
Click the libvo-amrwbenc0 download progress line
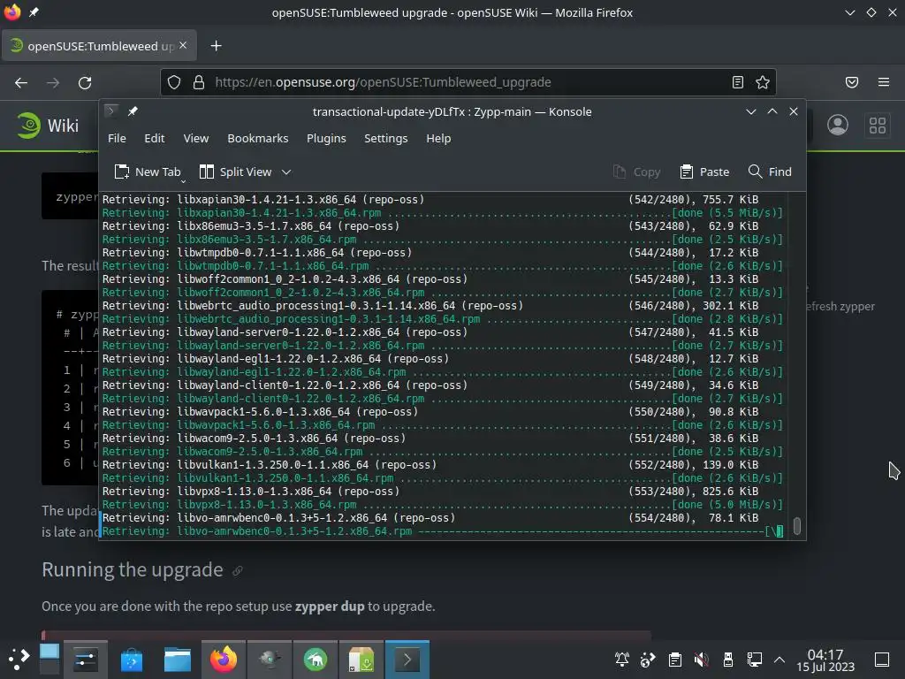click(442, 531)
